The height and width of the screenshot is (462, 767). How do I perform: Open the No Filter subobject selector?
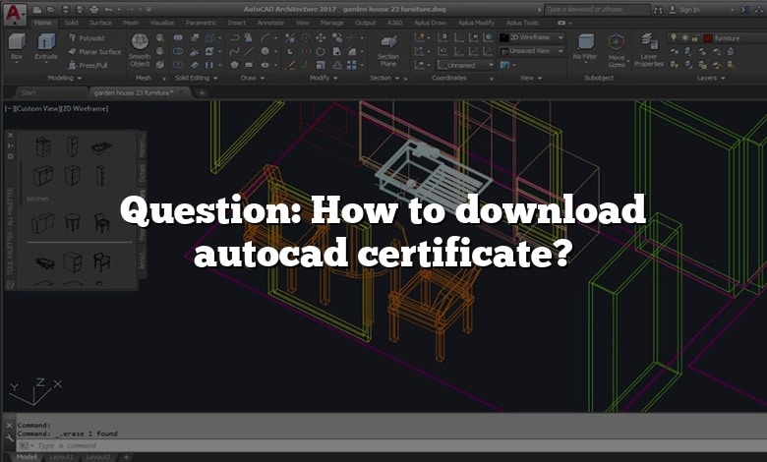tap(585, 48)
